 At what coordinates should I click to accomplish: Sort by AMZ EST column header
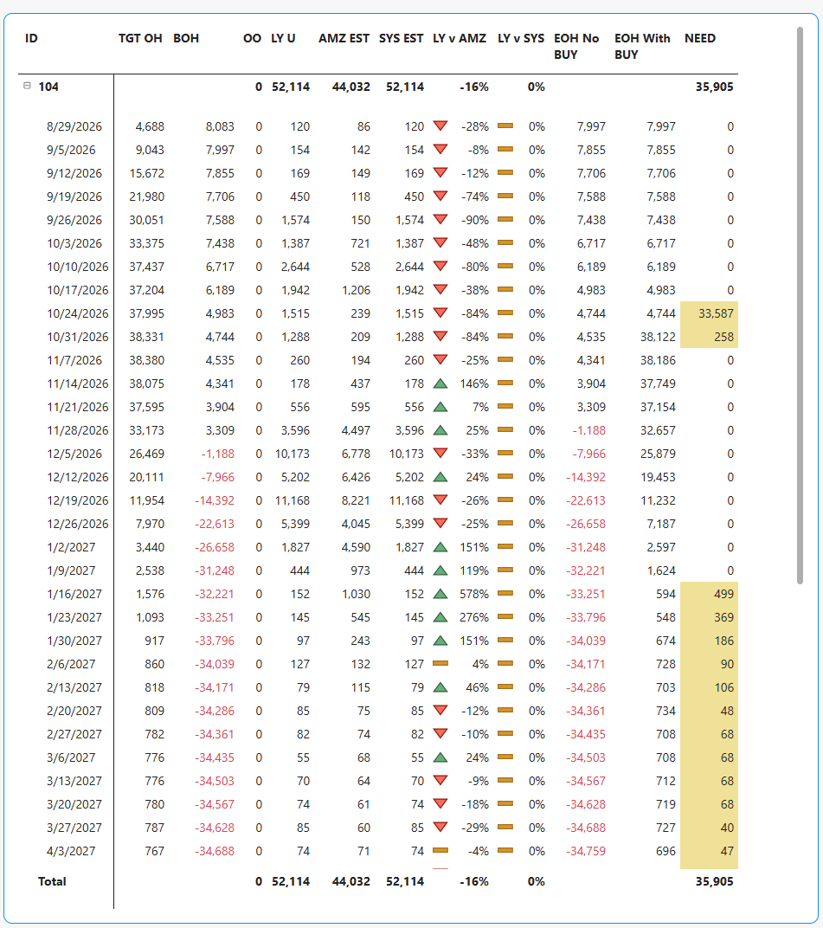tap(344, 38)
